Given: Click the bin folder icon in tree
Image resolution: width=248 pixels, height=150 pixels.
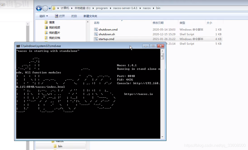Looking at the screenshot, I should [55, 146].
